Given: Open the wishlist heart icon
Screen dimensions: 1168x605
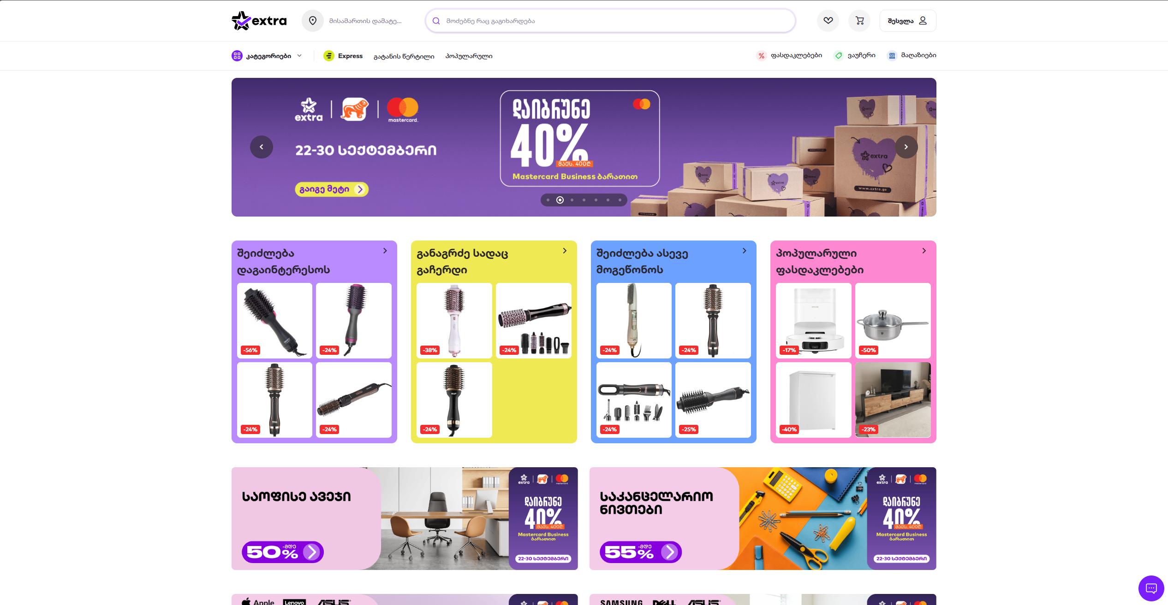Looking at the screenshot, I should 828,21.
